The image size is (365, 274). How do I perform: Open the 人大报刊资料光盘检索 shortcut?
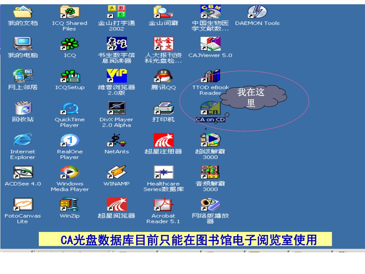[x=163, y=44]
